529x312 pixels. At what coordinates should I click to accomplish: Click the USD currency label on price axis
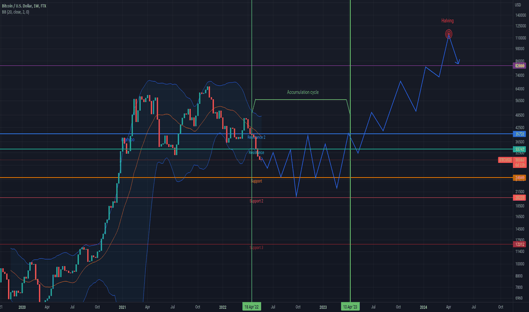518,5
